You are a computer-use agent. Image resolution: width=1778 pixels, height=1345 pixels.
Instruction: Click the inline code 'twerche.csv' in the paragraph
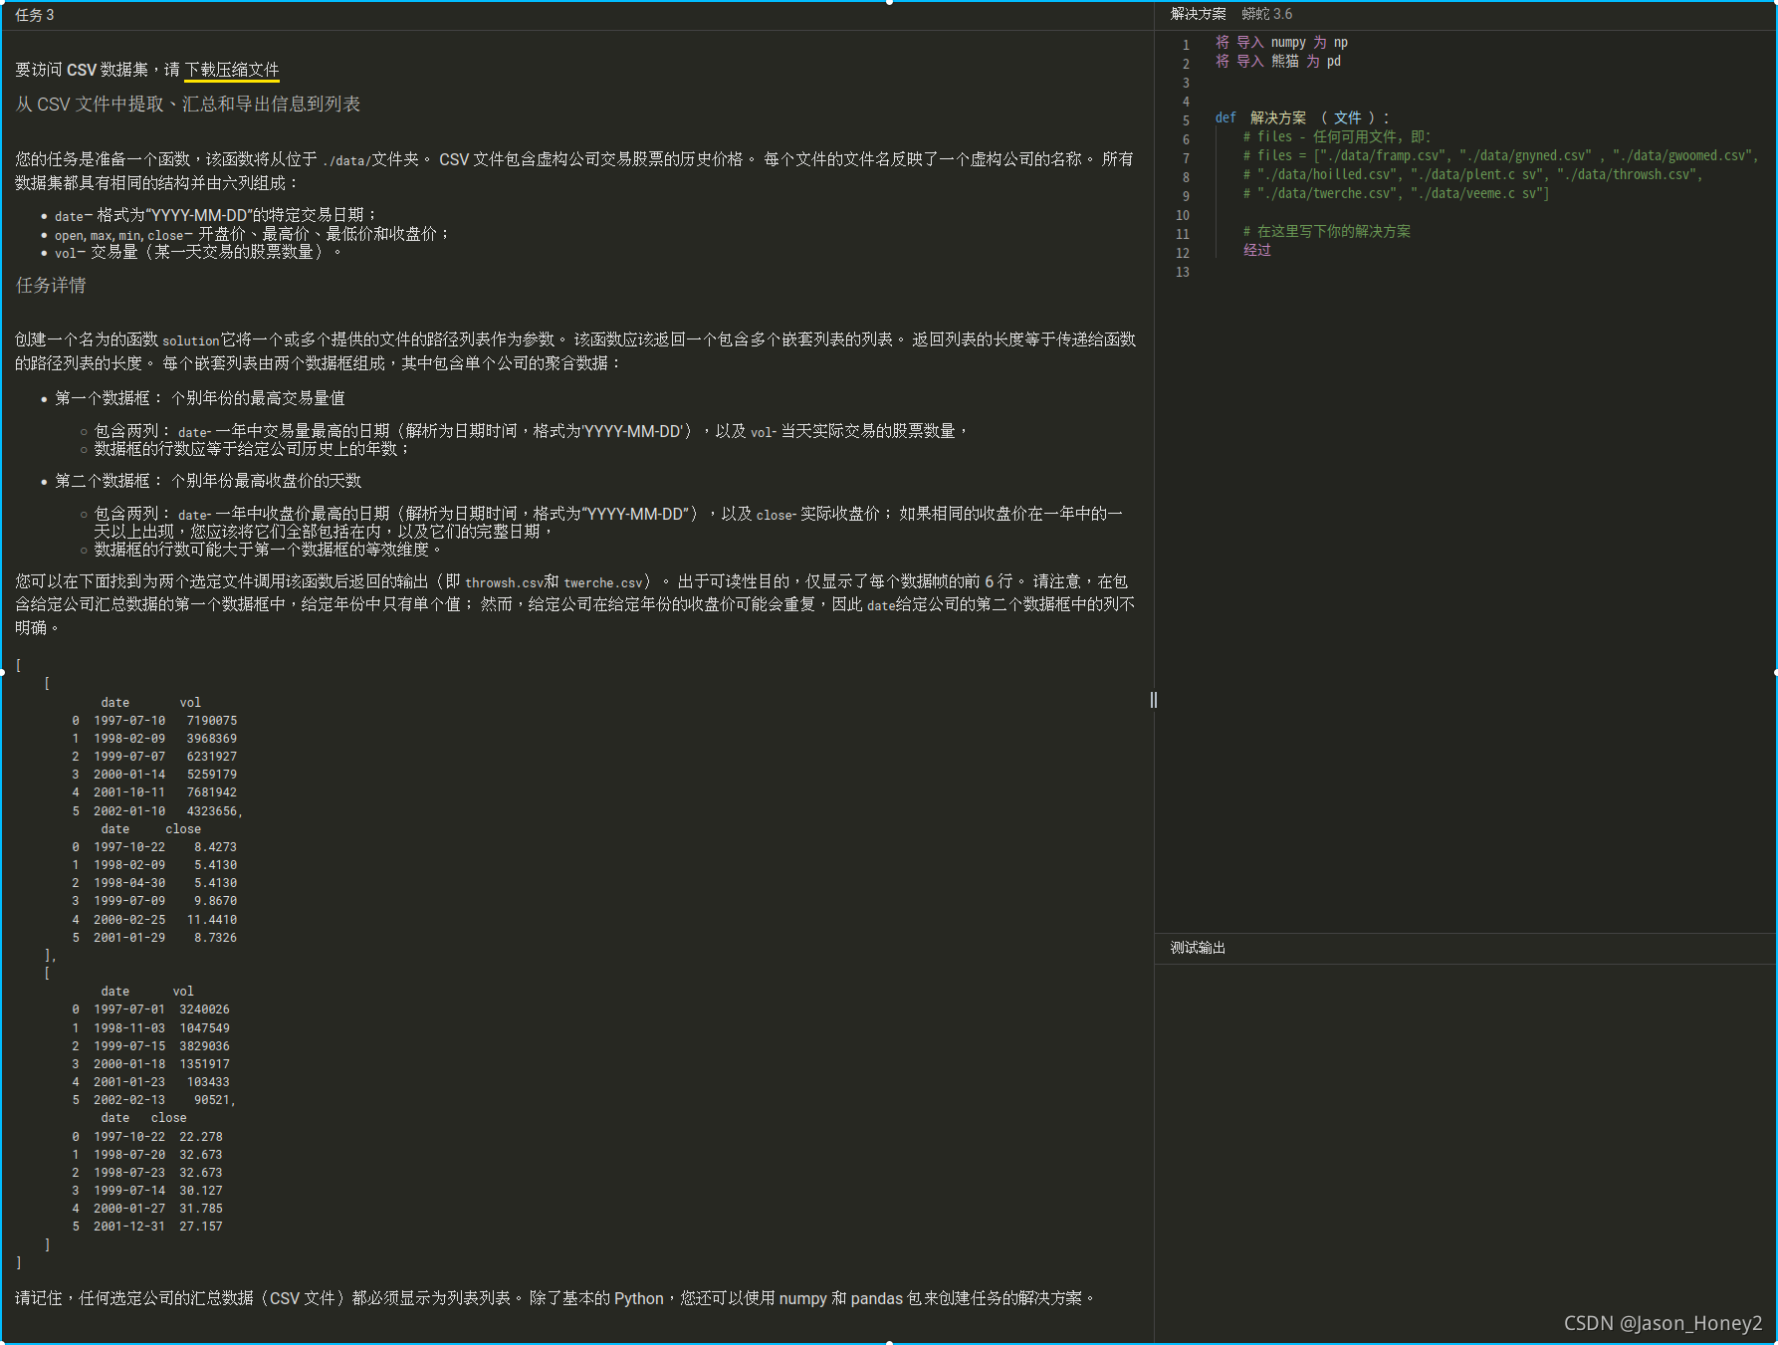[x=603, y=583]
